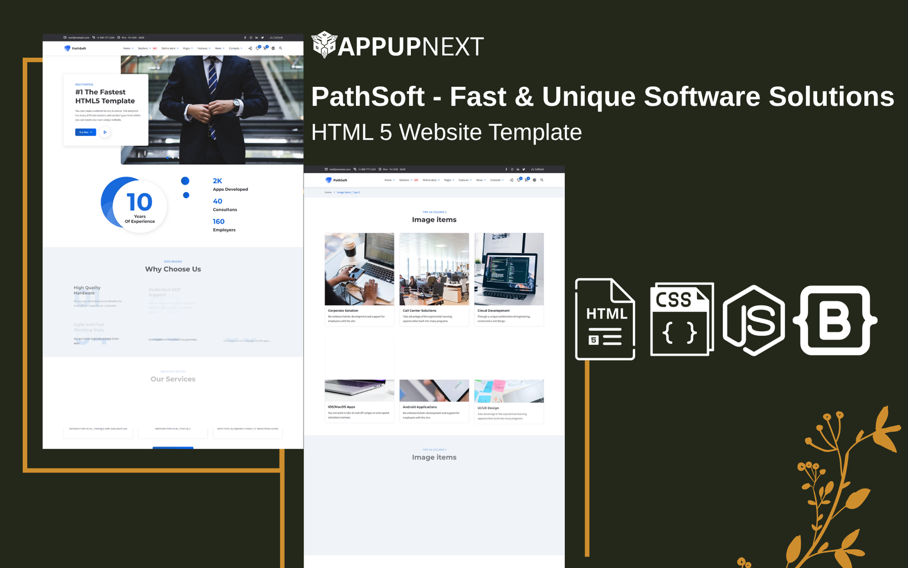Screen dimensions: 908x568
Task: Click wishlist heart icon in homepage header
Action: pyautogui.click(x=258, y=48)
